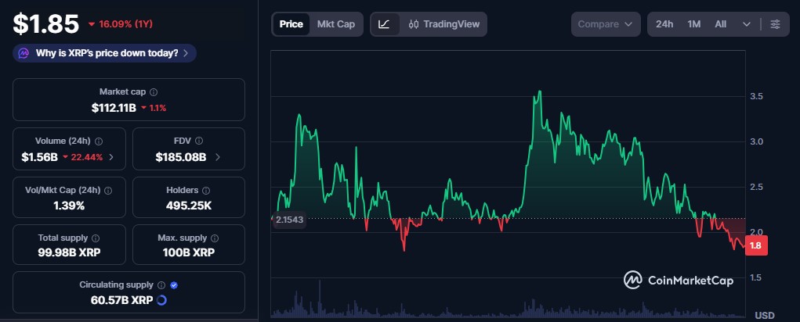Screen dimensions: 800x322
Task: Open chart settings sliders icon
Action: coord(775,24)
